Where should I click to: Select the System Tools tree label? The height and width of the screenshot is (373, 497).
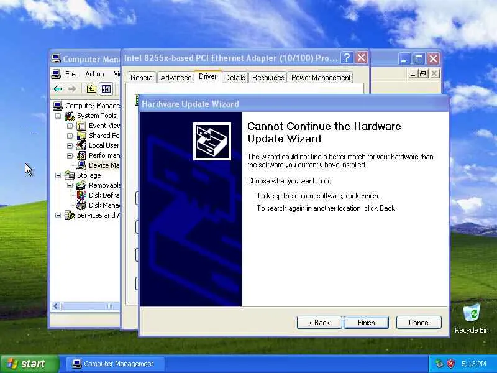point(97,116)
